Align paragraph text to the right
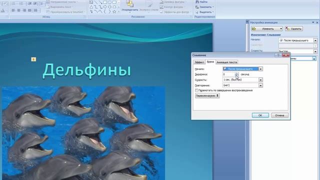Screen dimensions: 320x180 (24, 10)
